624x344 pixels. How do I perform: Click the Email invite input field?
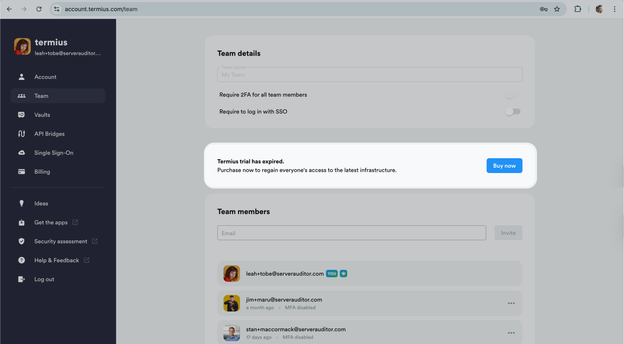[352, 233]
